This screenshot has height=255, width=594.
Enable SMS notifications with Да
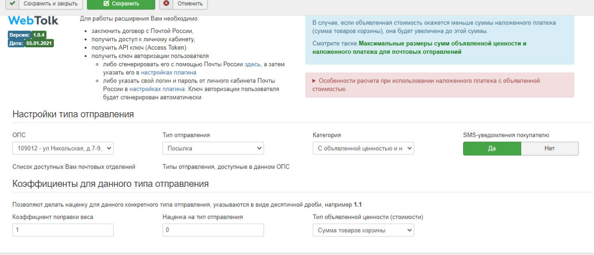click(x=492, y=148)
